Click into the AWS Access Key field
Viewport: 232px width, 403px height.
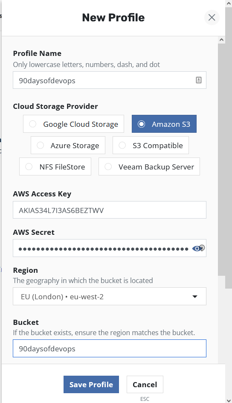click(110, 210)
